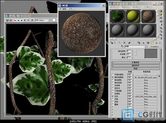166x123 pixels.
Task: Click white color swatch in render window
Action: pos(54,20)
